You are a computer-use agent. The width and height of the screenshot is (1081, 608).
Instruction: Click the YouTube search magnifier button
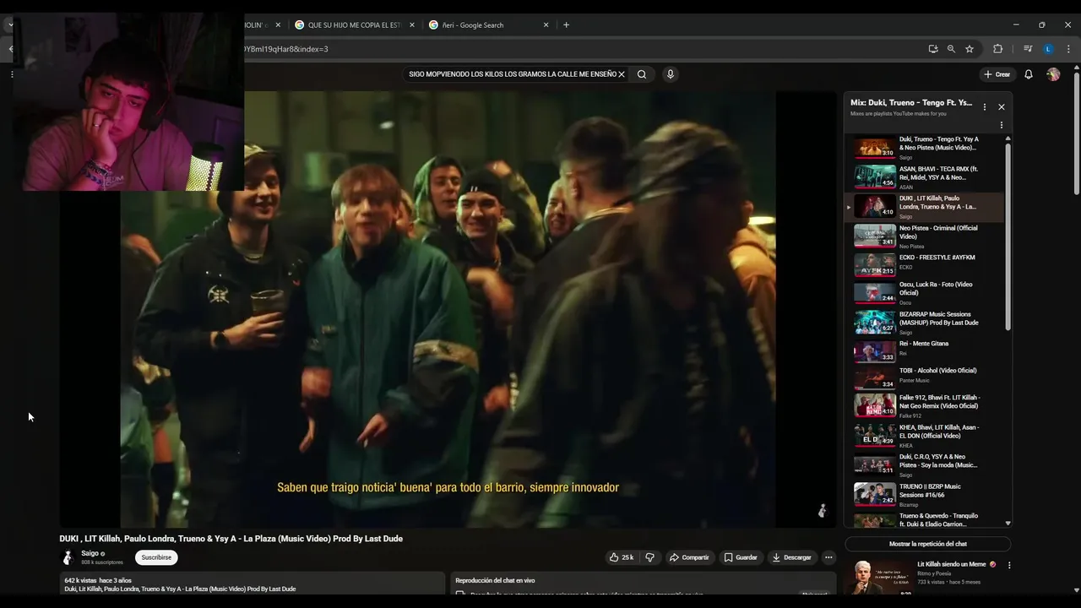click(x=642, y=74)
